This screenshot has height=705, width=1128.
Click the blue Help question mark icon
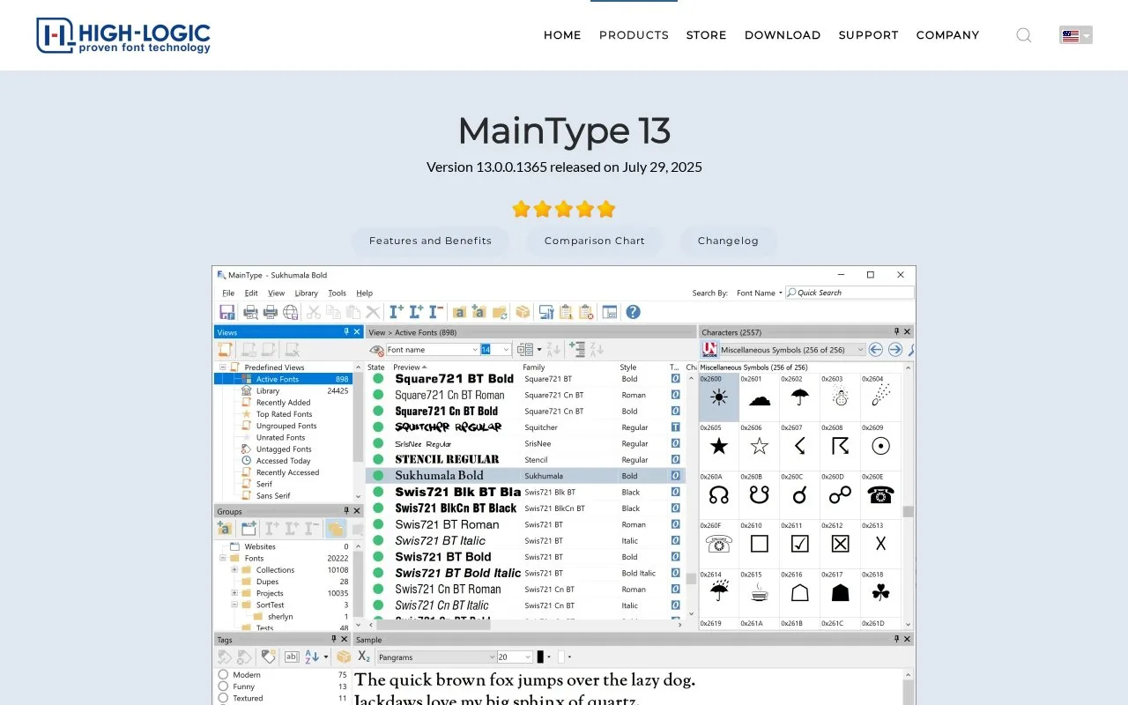point(633,312)
